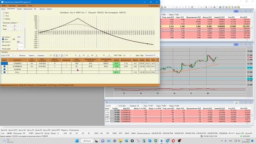Open the Индексы tab at bottom
This screenshot has height=144, width=256.
[64, 130]
